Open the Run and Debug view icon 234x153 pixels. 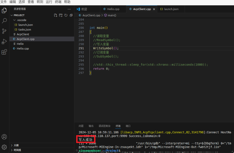tap(4, 42)
